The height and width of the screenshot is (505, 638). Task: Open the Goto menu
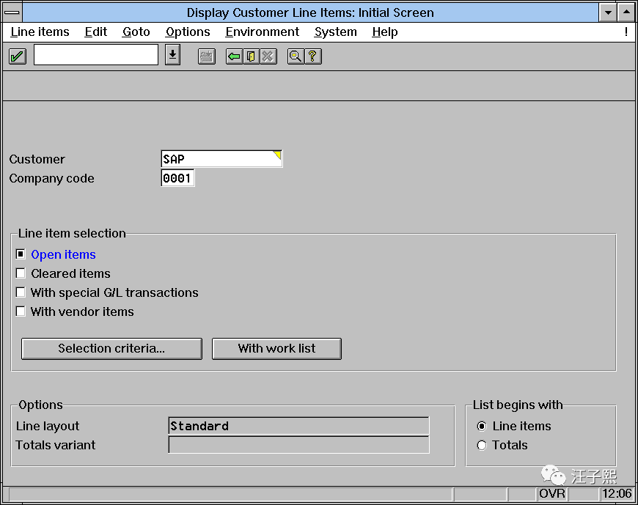pyautogui.click(x=136, y=32)
